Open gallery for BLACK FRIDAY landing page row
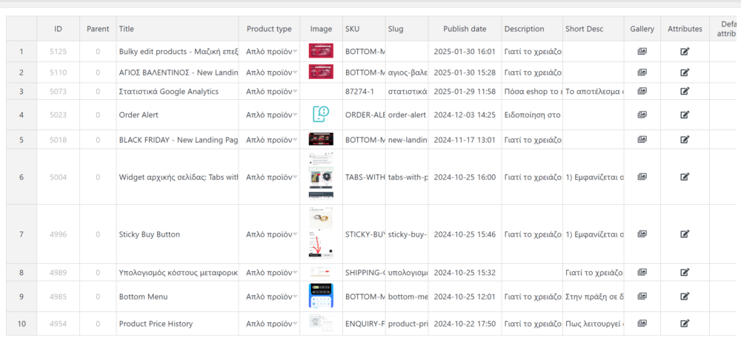Viewport: 741px width, 343px height. pos(642,140)
